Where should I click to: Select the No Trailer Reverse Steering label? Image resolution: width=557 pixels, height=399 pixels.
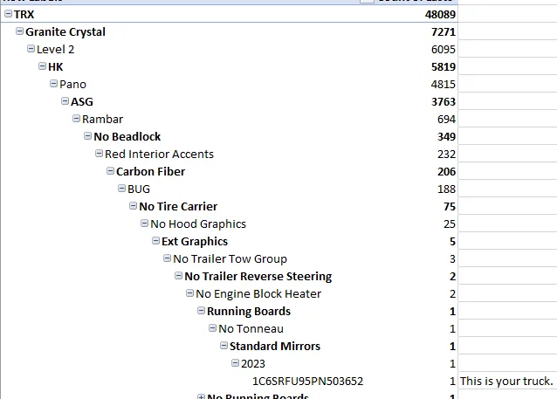[258, 277]
